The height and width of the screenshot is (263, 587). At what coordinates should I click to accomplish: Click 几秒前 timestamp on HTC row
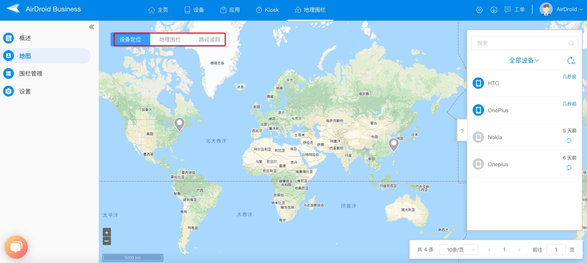[569, 77]
